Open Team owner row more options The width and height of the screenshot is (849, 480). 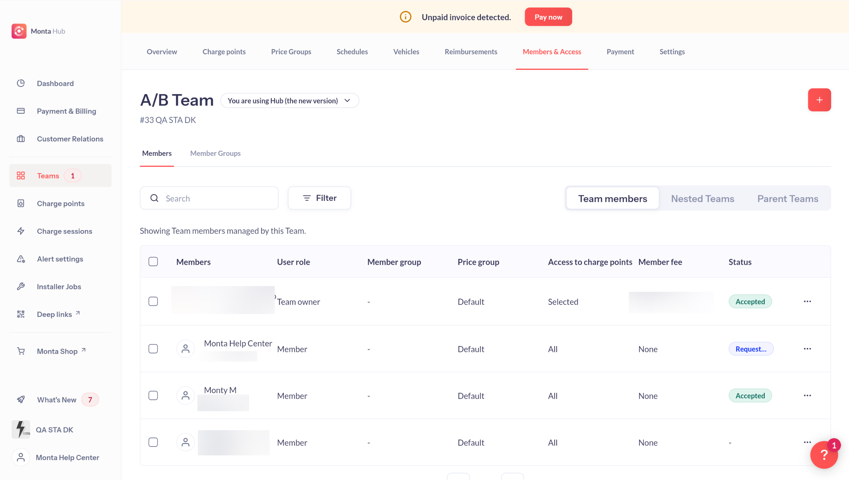click(807, 301)
